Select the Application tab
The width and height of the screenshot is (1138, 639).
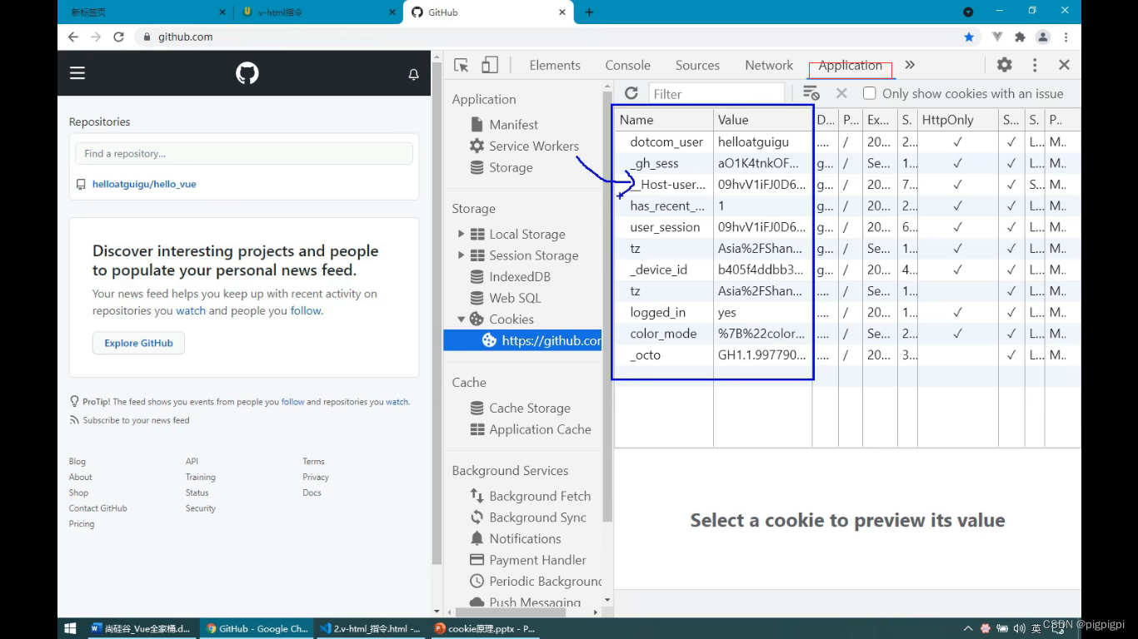850,65
